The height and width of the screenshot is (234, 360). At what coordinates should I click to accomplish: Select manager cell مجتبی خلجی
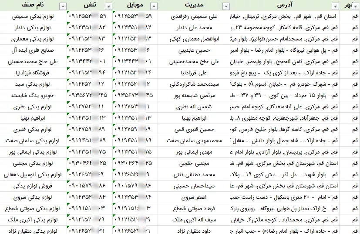click(194, 163)
